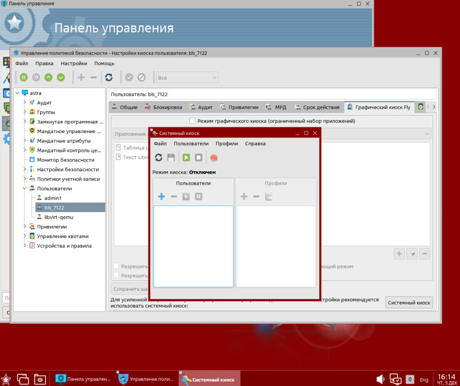Switch to Управление политикой taskbar item
This screenshot has width=460, height=386.
click(x=146, y=379)
